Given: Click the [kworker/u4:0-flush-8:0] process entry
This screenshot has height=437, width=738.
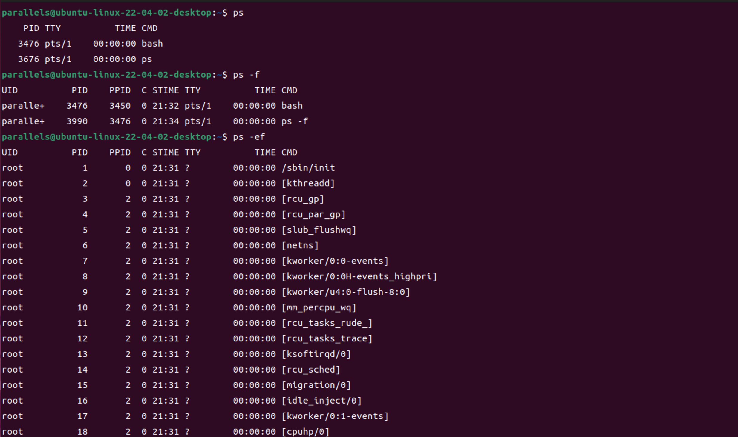Looking at the screenshot, I should pos(346,292).
